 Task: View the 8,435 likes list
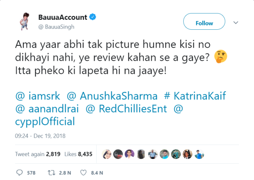(79, 154)
